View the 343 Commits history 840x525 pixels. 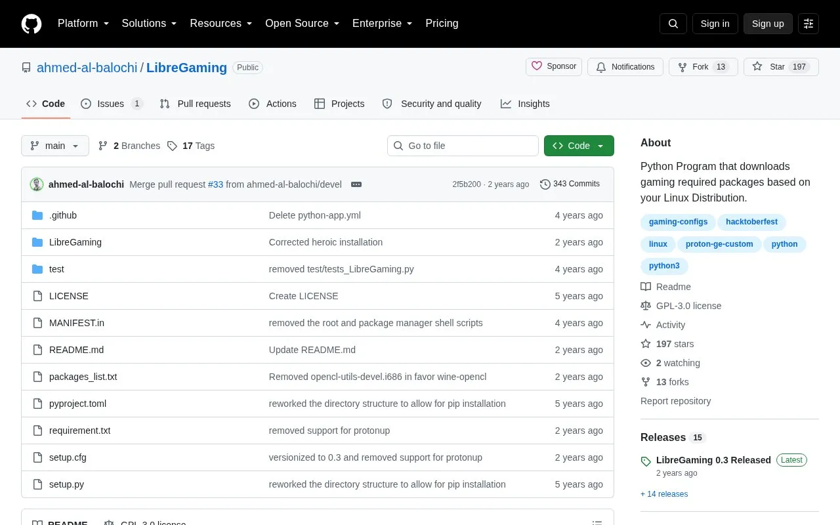tap(570, 184)
